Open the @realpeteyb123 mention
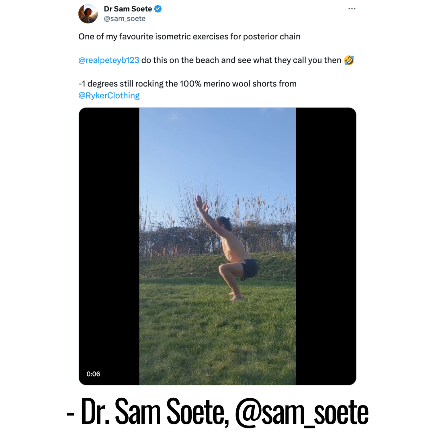 click(109, 60)
